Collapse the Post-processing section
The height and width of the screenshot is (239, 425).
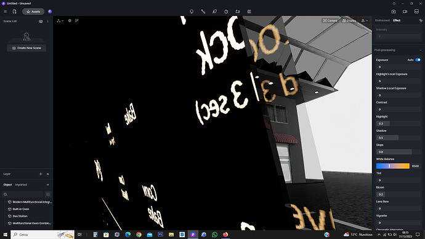tap(421, 50)
